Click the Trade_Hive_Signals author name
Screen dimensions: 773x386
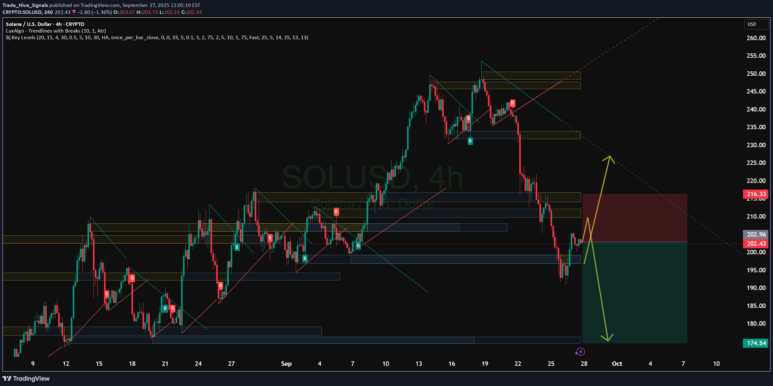[25, 5]
